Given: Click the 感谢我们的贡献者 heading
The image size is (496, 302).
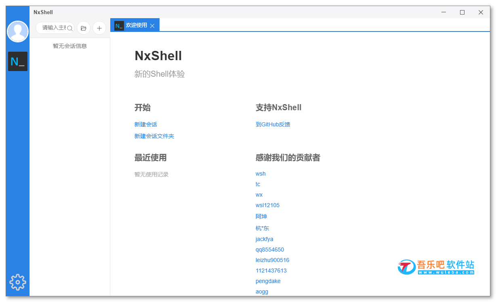Looking at the screenshot, I should coord(288,157).
